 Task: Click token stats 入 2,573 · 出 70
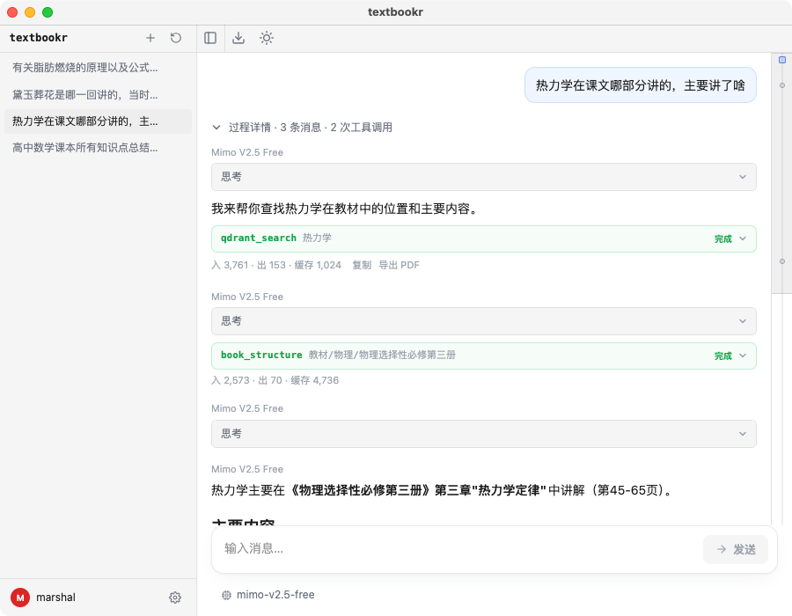coord(275,380)
